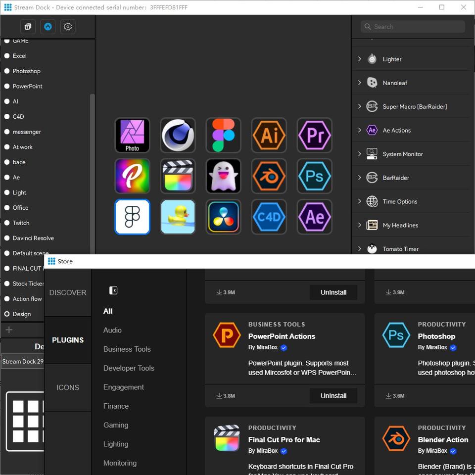
Task: Select the Cinema 4D sphere key icon
Action: [178, 135]
